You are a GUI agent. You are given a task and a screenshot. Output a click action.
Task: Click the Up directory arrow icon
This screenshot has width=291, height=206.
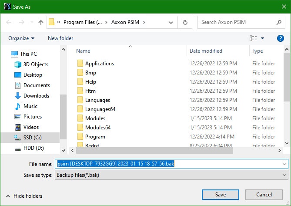[41, 22]
